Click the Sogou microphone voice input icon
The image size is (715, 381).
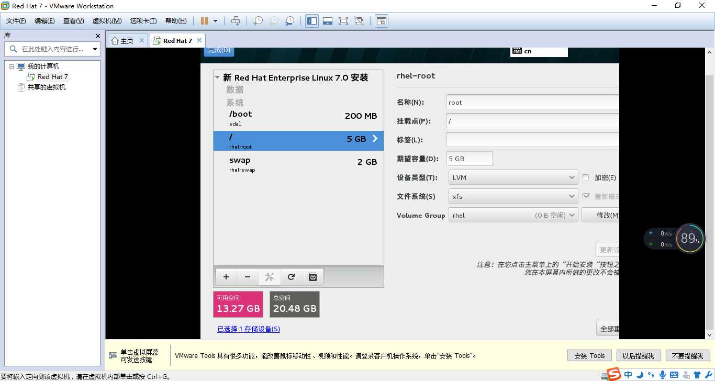663,375
